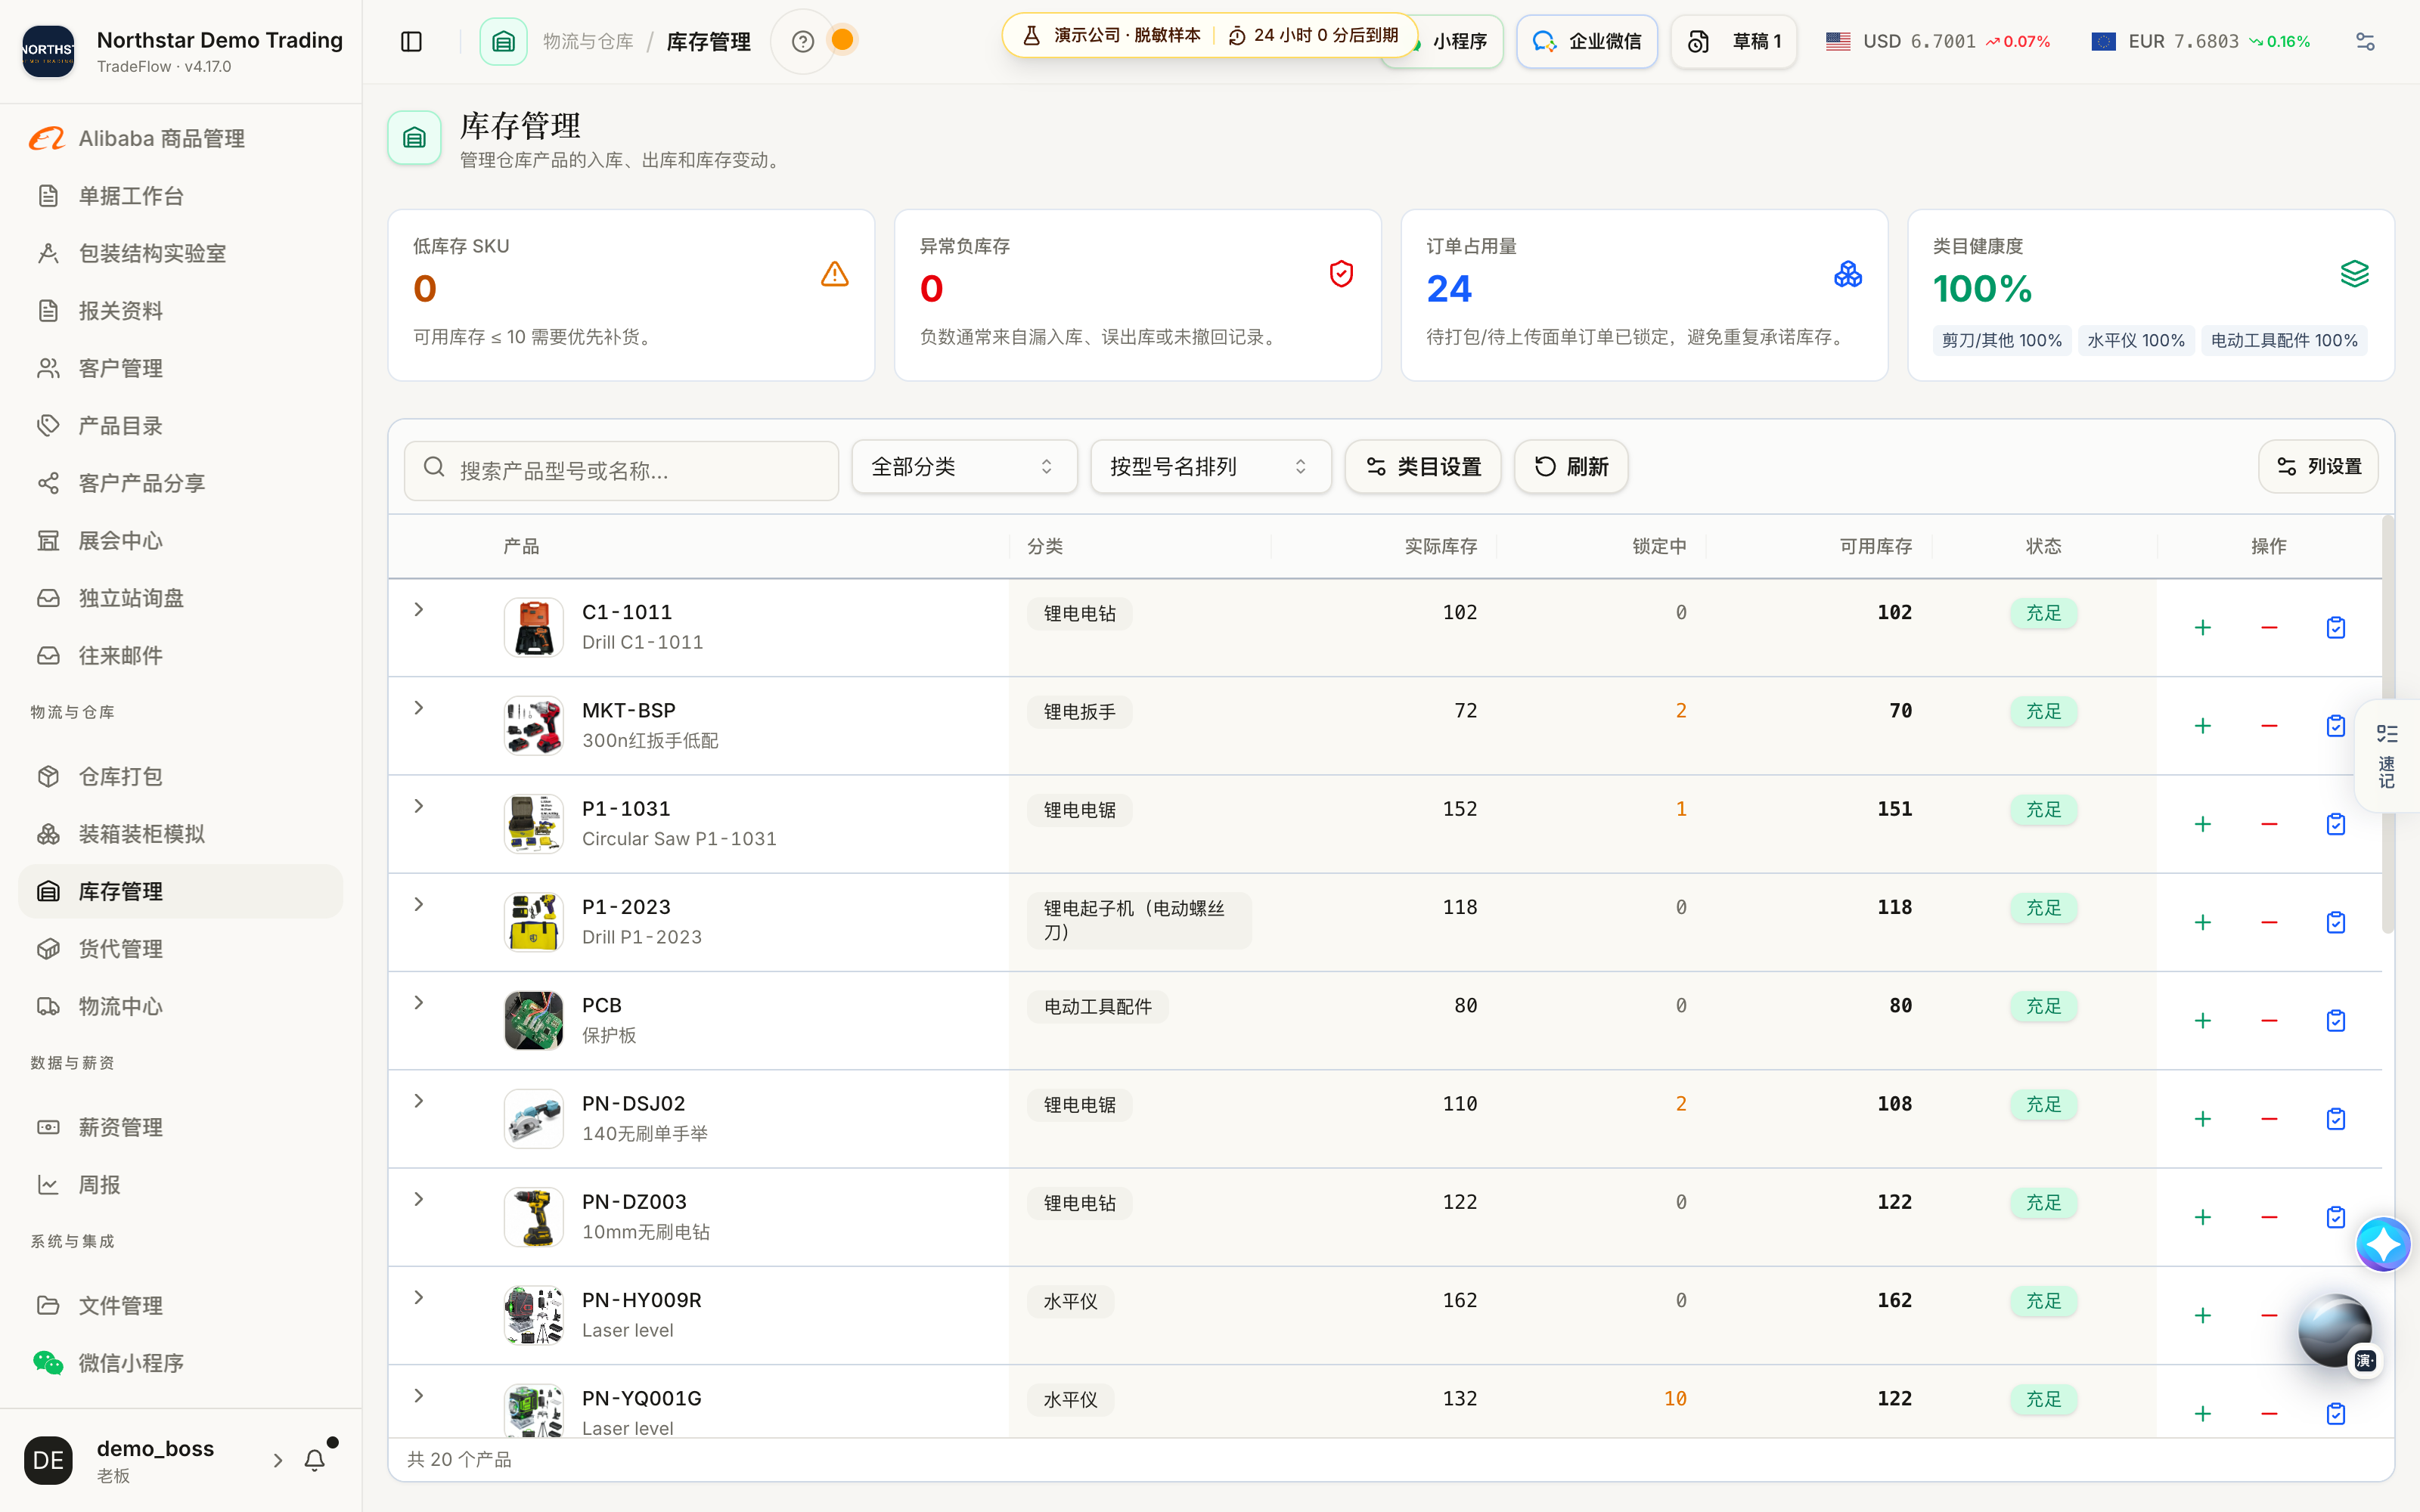
Task: Click the USD 6.7001 exchange rate
Action: click(1919, 41)
